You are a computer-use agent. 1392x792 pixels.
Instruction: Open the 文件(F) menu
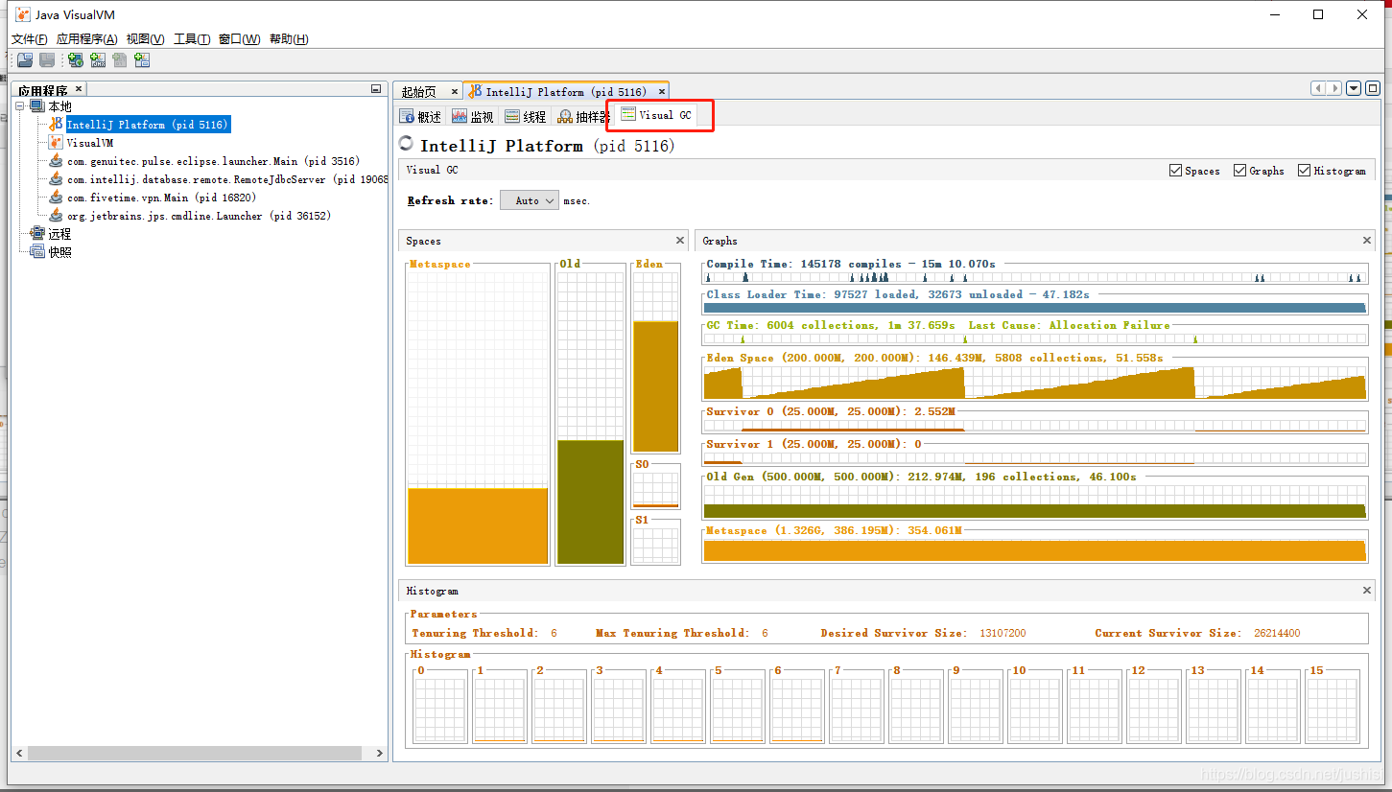[30, 39]
